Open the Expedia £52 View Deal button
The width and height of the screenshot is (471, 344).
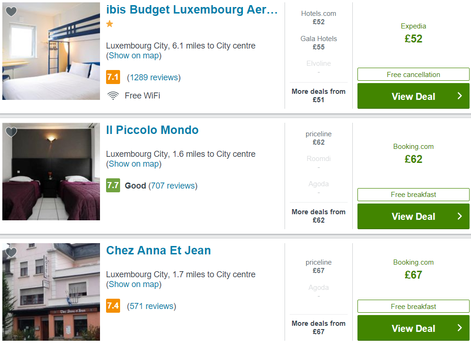click(414, 96)
